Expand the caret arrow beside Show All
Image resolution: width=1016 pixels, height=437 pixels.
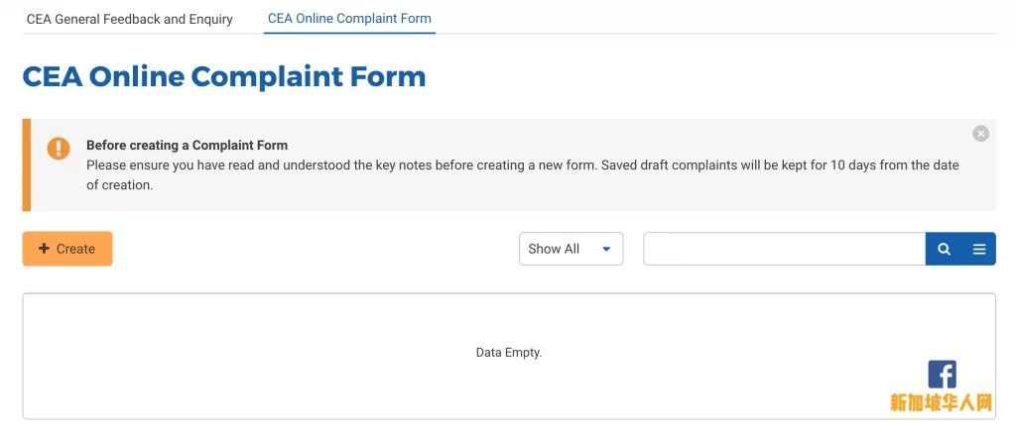click(x=606, y=250)
